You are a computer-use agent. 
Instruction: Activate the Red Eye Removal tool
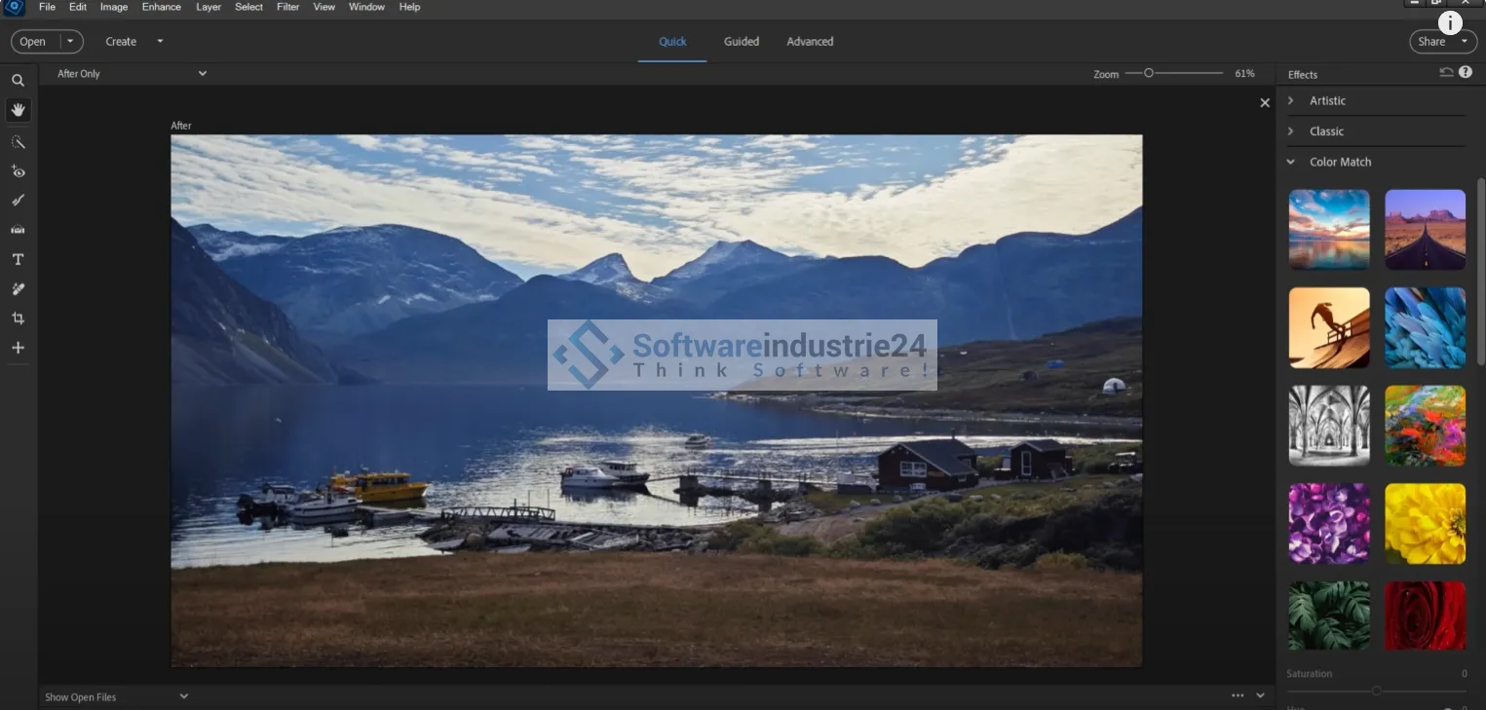point(18,171)
